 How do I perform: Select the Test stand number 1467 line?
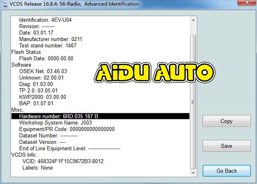pos(48,45)
